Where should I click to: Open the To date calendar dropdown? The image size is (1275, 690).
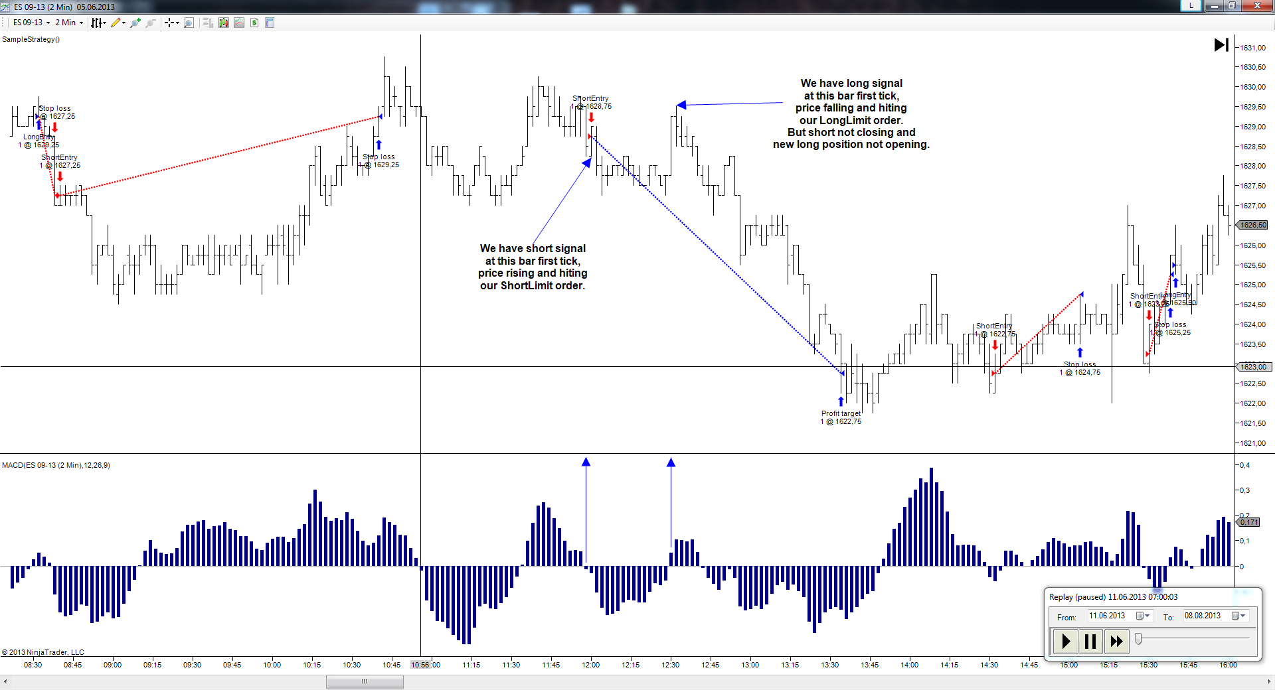click(1239, 616)
